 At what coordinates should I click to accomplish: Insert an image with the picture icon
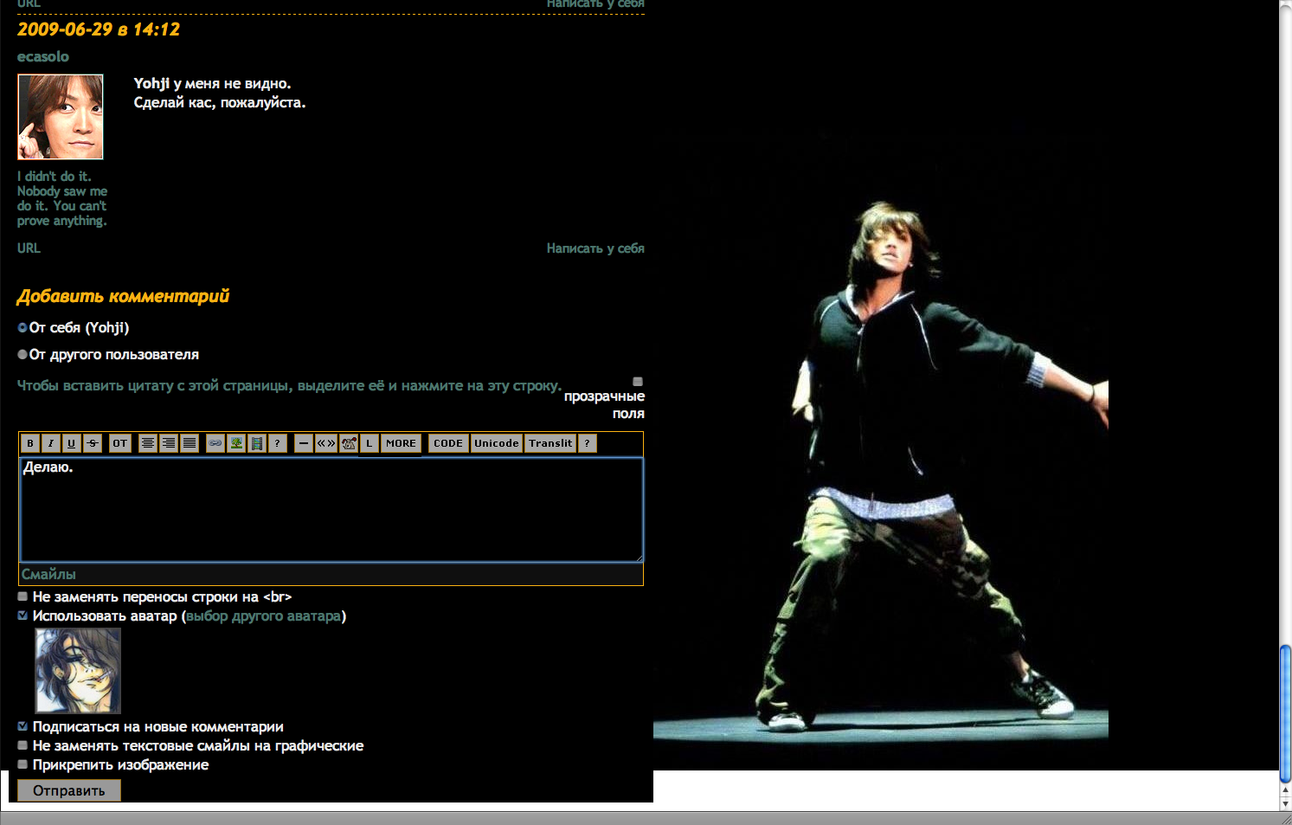[x=236, y=443]
